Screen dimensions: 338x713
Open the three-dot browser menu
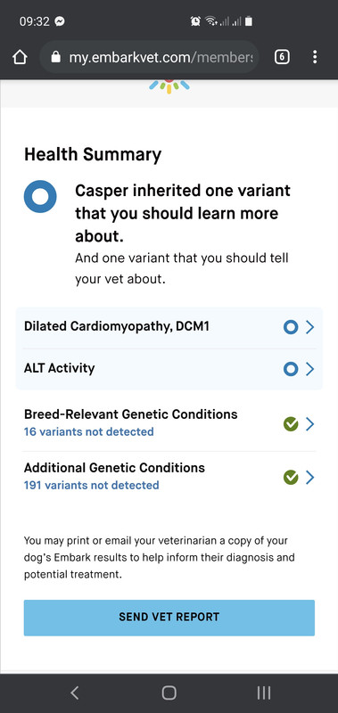click(x=315, y=57)
